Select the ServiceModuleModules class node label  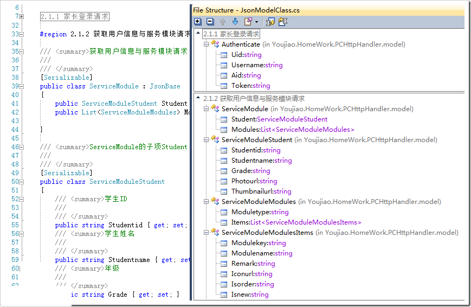(259, 201)
